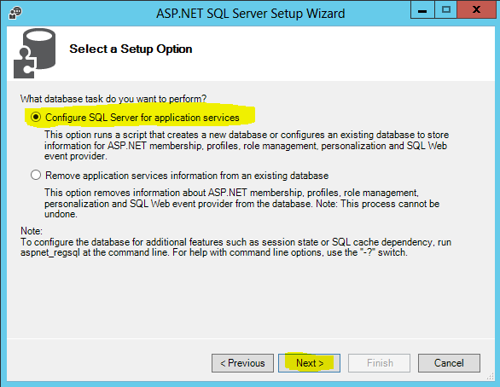Click the 'process cannot be undone' description text
The width and height of the screenshot is (500, 387).
[241, 203]
